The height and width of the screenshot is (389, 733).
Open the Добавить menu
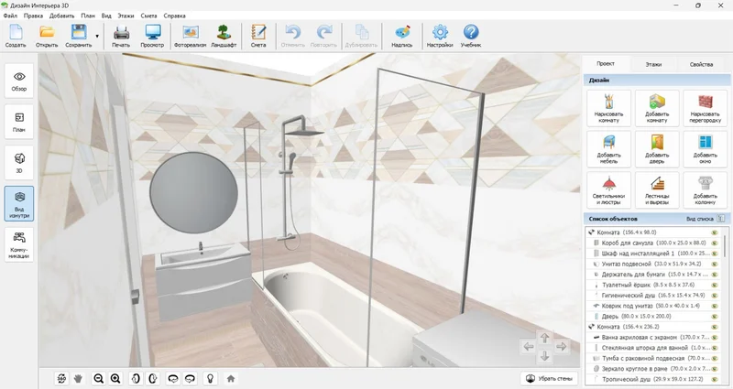click(x=61, y=16)
